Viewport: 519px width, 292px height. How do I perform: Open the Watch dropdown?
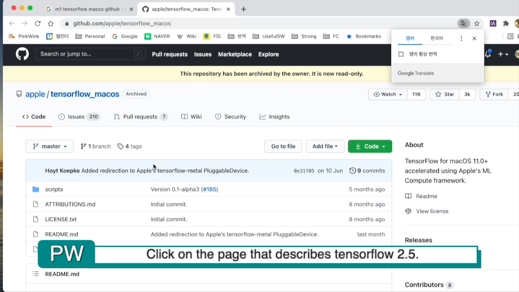[x=388, y=94]
